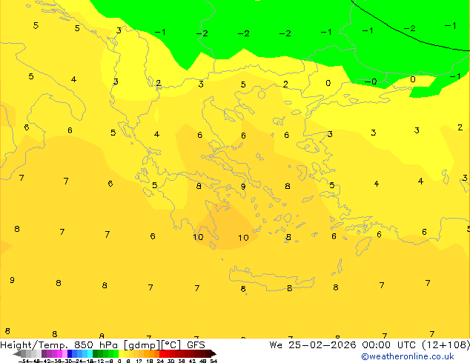Click the '-0' temperature value in the green area
Viewport: 470px width, 363px height.
371,81
